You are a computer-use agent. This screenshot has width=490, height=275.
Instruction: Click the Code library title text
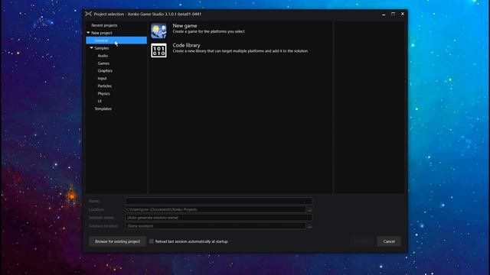click(186, 45)
